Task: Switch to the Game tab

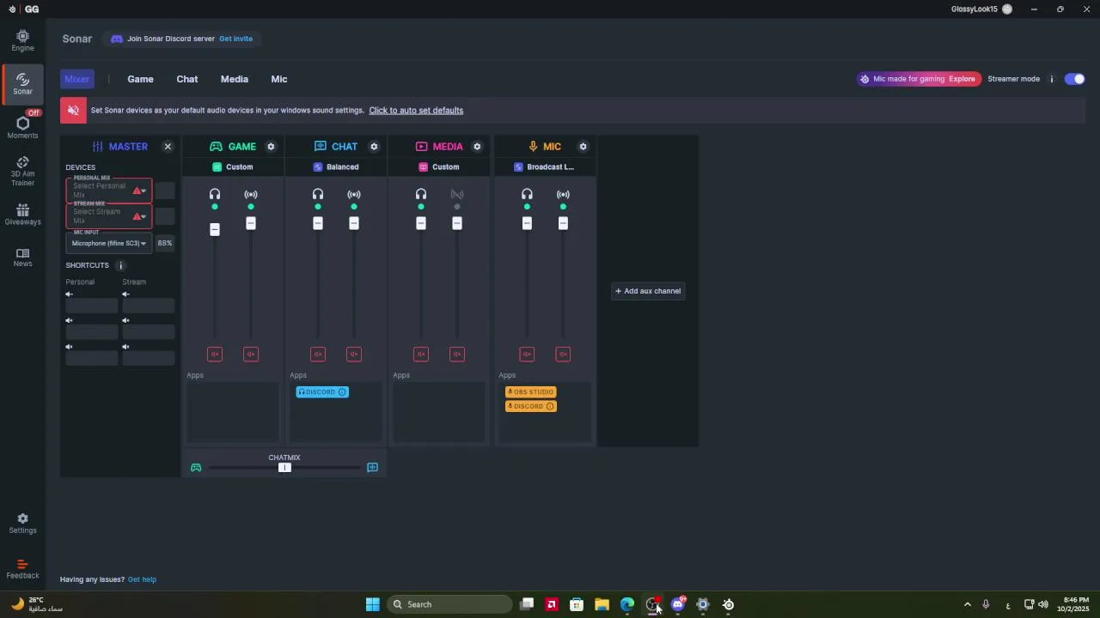Action: pyautogui.click(x=140, y=79)
